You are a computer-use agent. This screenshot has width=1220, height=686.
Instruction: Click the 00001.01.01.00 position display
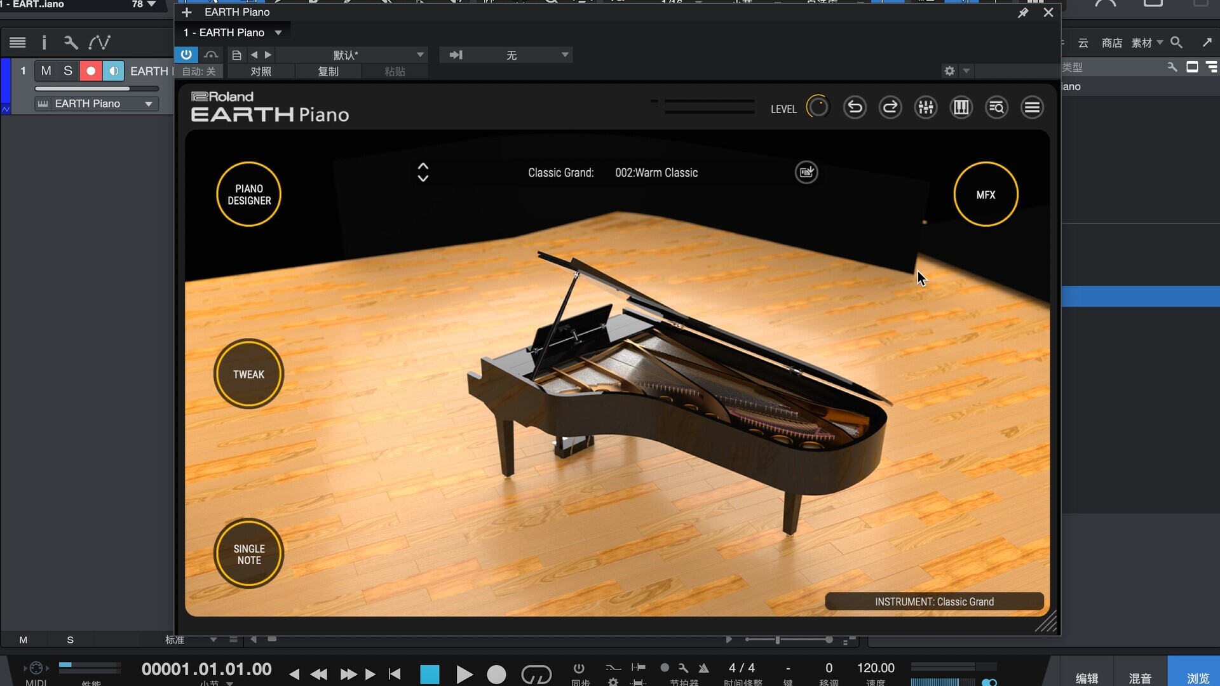[207, 669]
